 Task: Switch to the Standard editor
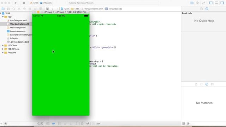[x=192, y=3]
